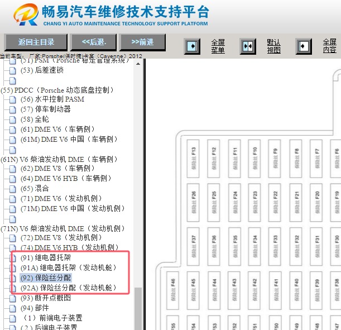Click the tree panel's scrollbar thumb
The height and width of the screenshot is (330, 341).
138,308
